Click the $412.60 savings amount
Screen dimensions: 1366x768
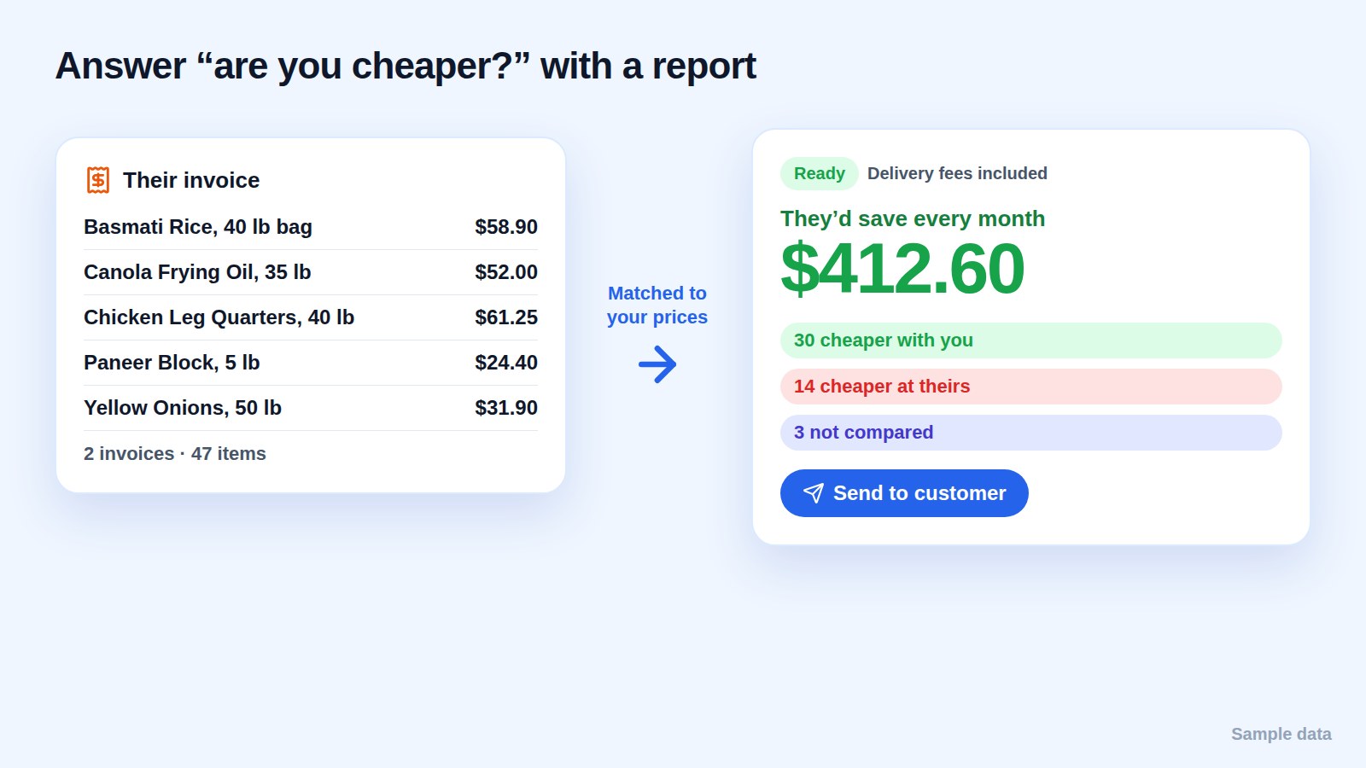902,268
